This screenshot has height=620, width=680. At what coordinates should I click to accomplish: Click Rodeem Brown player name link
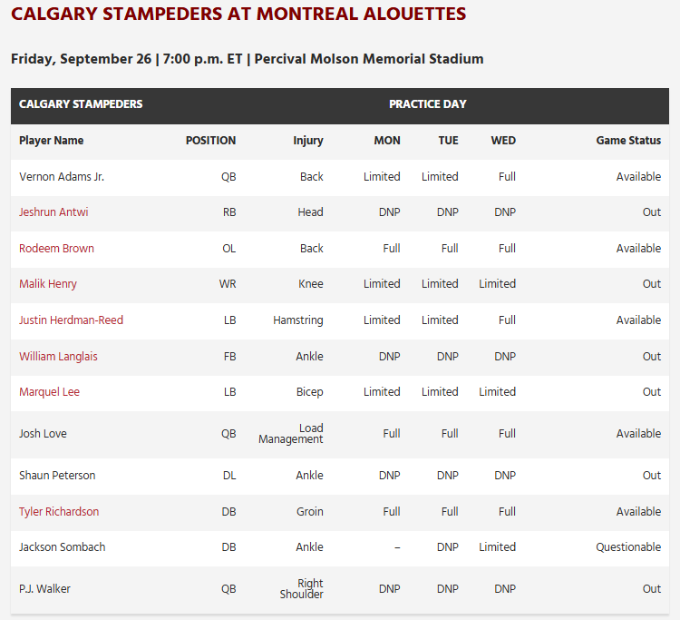coord(56,249)
